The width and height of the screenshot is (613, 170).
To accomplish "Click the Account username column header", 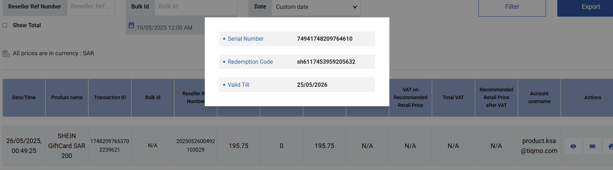I will click(539, 97).
